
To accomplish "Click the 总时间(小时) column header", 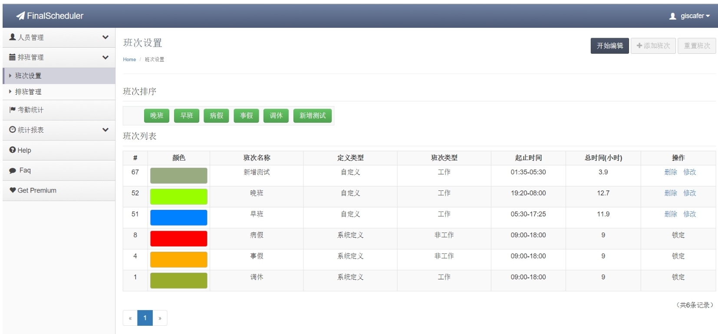I will click(603, 158).
